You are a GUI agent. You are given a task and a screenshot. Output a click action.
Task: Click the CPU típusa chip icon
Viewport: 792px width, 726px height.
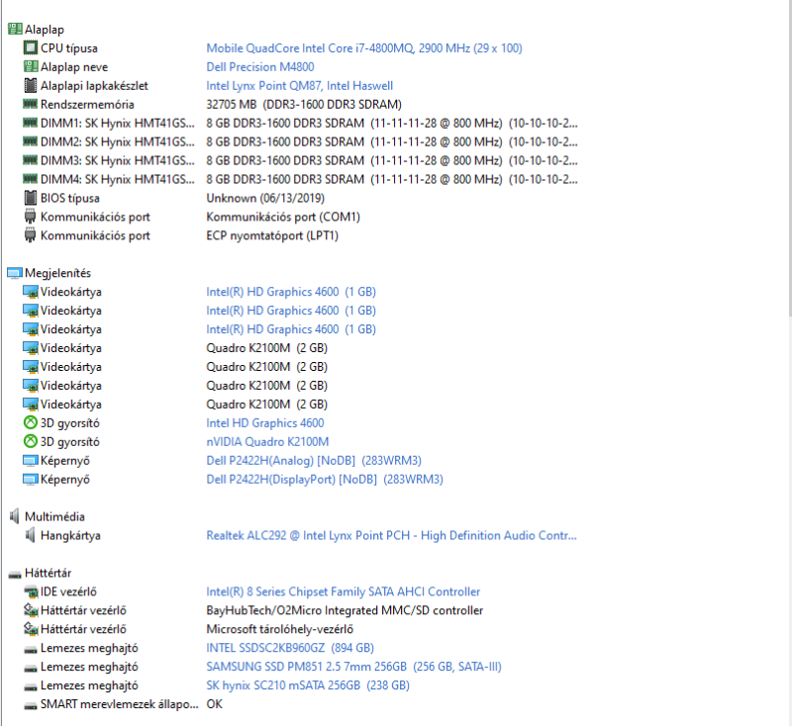pos(31,47)
